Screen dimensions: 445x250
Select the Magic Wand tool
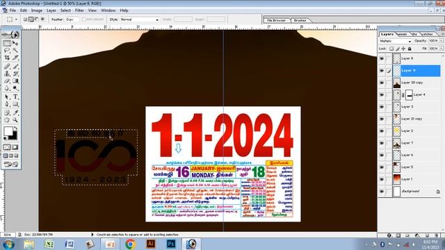point(15,51)
